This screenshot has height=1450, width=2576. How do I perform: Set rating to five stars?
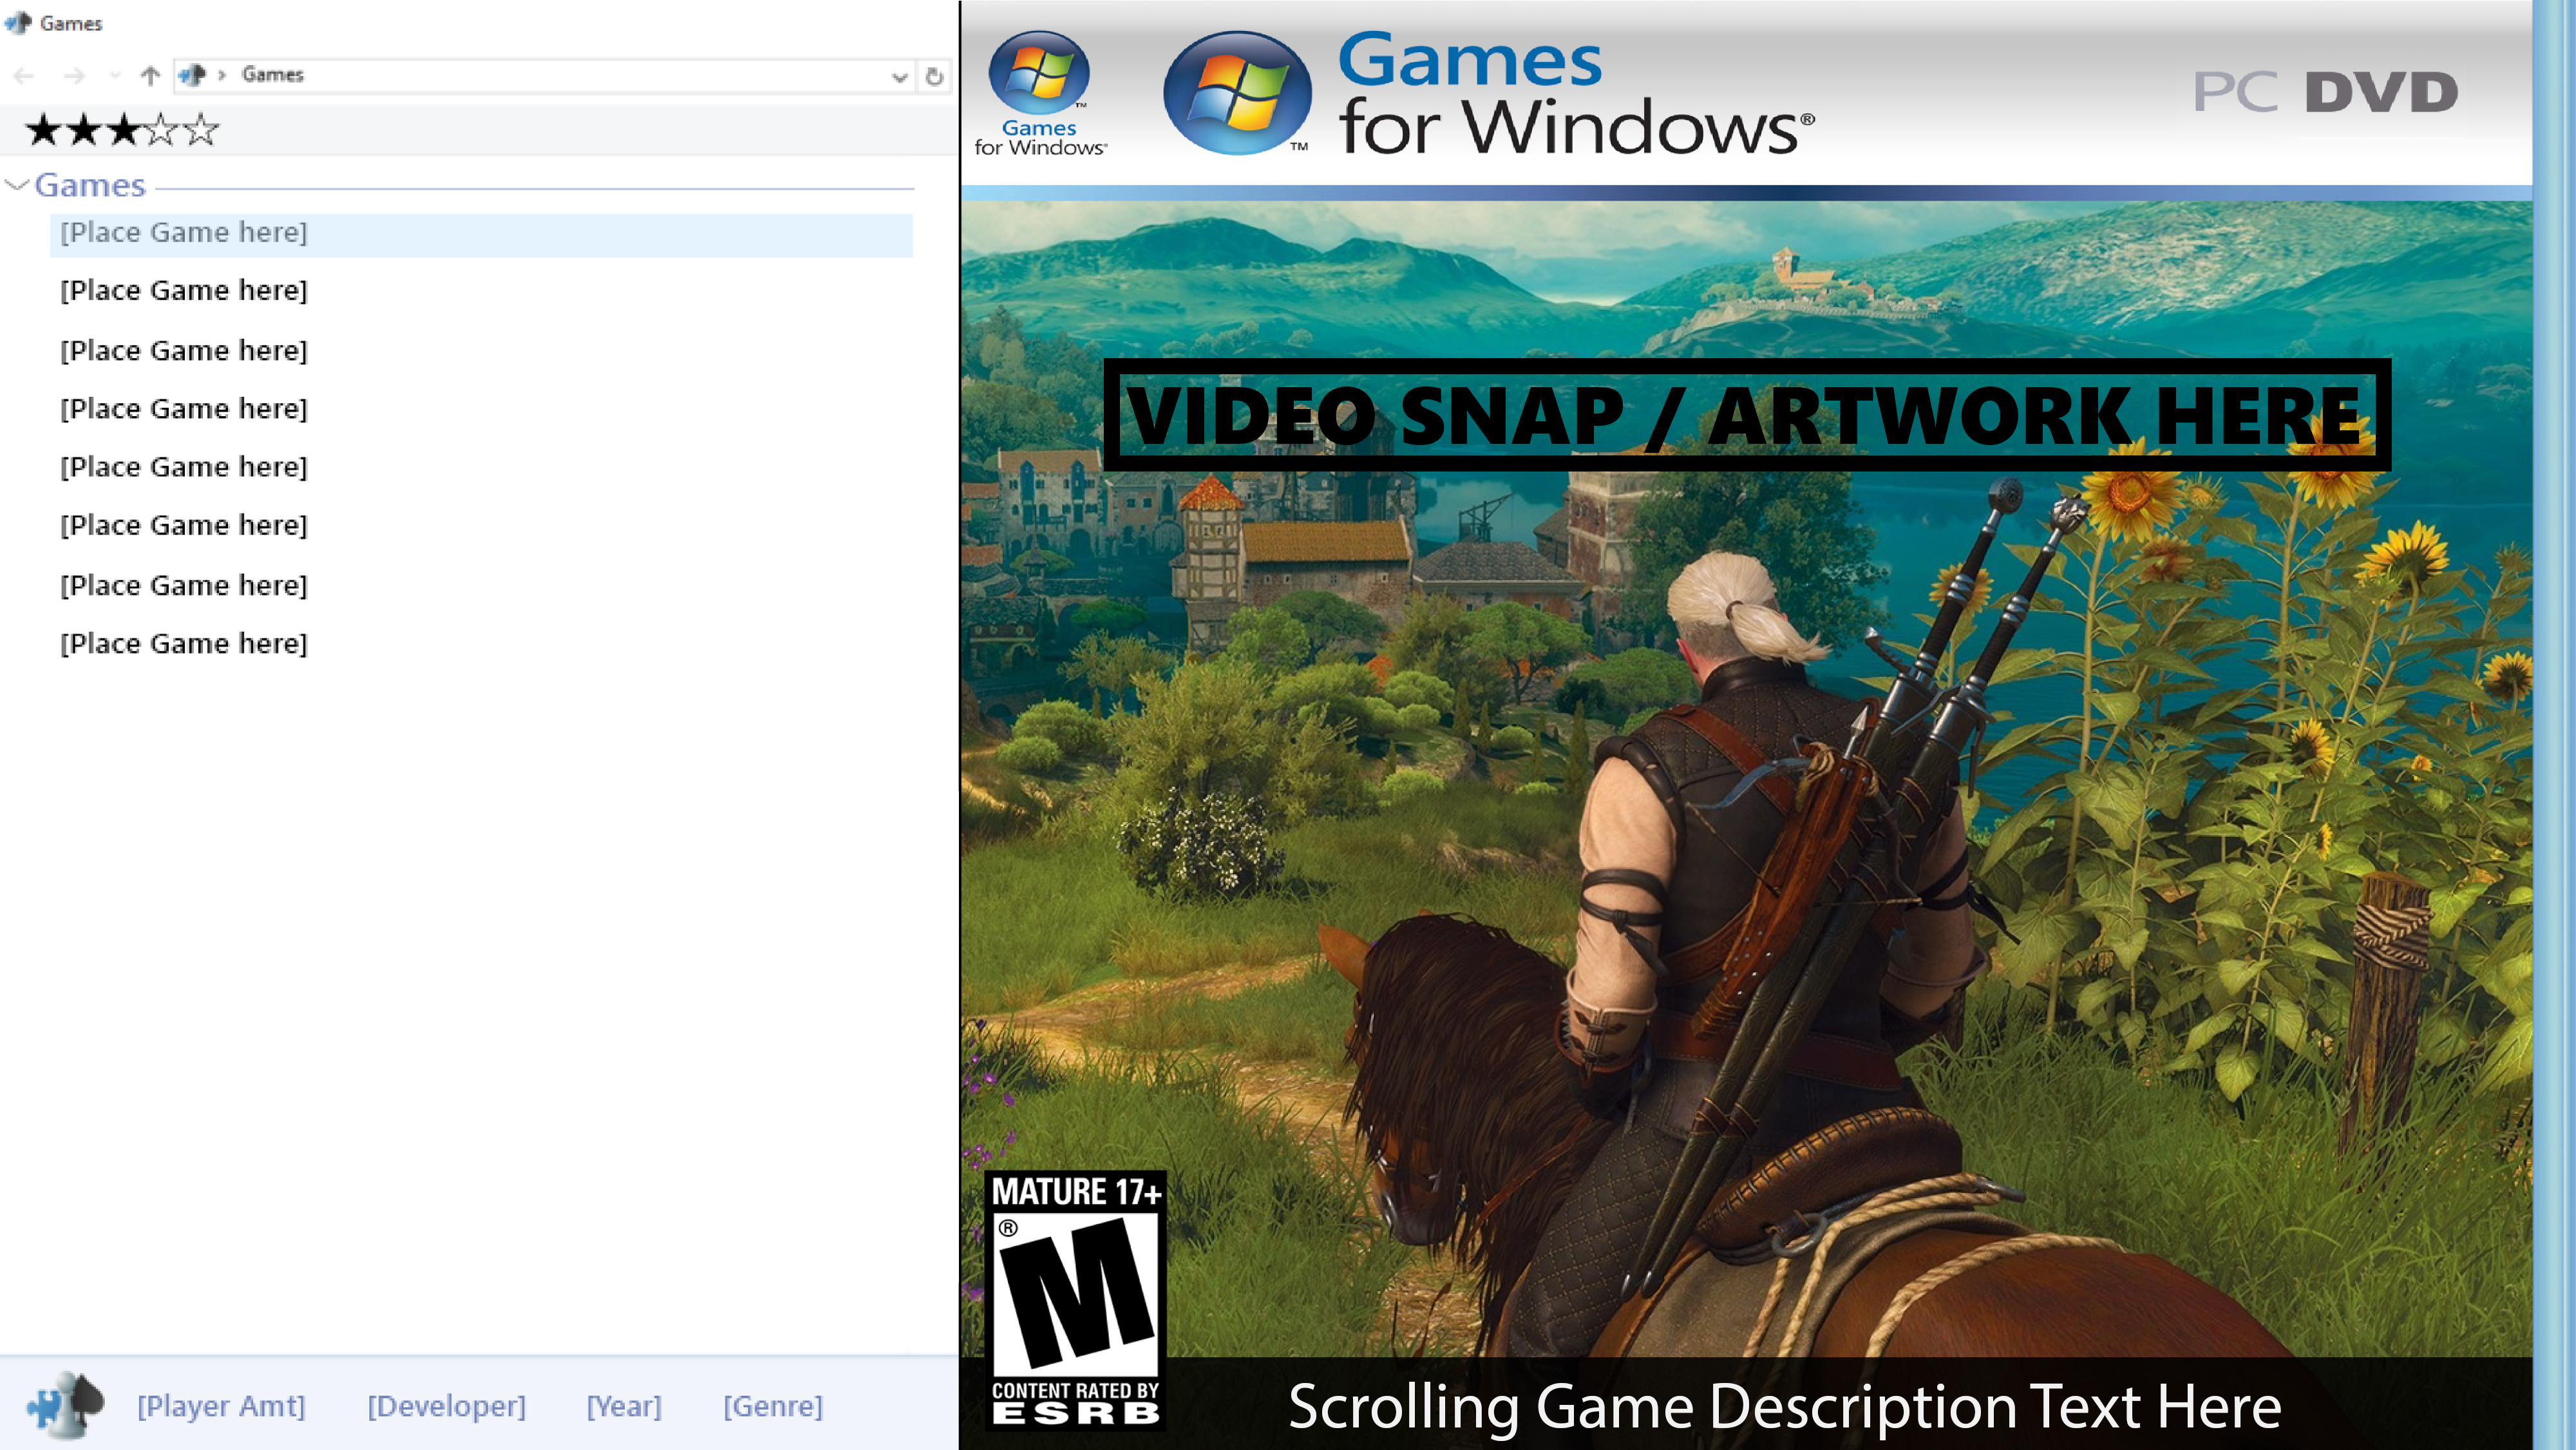201,130
